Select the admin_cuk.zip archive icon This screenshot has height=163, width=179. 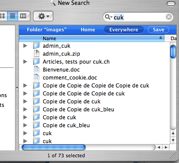tap(37, 53)
